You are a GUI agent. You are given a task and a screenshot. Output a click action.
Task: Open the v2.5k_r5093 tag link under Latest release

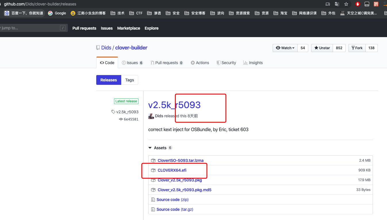click(127, 112)
